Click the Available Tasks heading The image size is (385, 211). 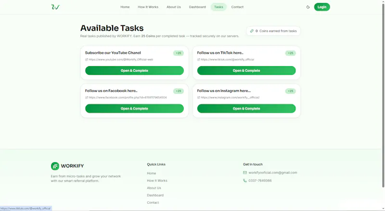[x=112, y=28]
